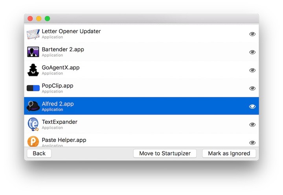Click the TextExpander icon

click(x=33, y=124)
